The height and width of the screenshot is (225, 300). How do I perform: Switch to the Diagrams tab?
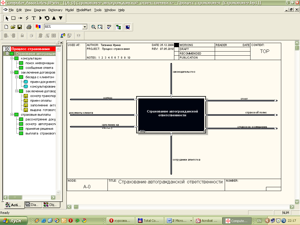[x=33, y=205]
